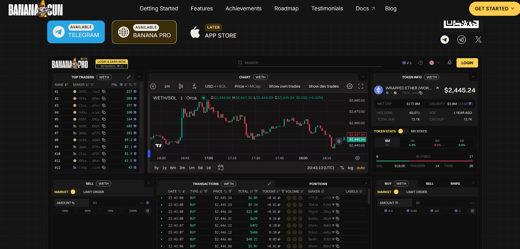Toggle log scale on the chart
This screenshot has width=520, height=249.
coord(350,168)
